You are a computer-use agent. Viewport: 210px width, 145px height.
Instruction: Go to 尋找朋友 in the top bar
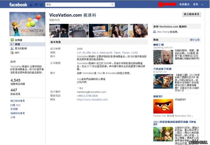pyautogui.click(x=184, y=4)
